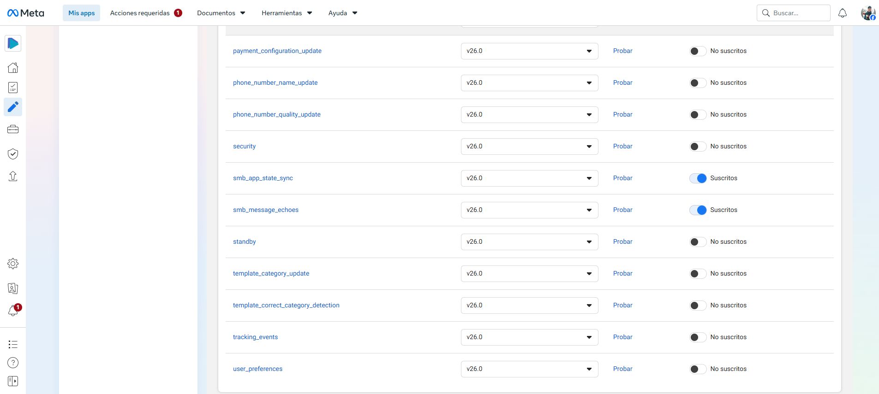Open version dropdown for tracking_events
879x394 pixels.
coord(529,337)
